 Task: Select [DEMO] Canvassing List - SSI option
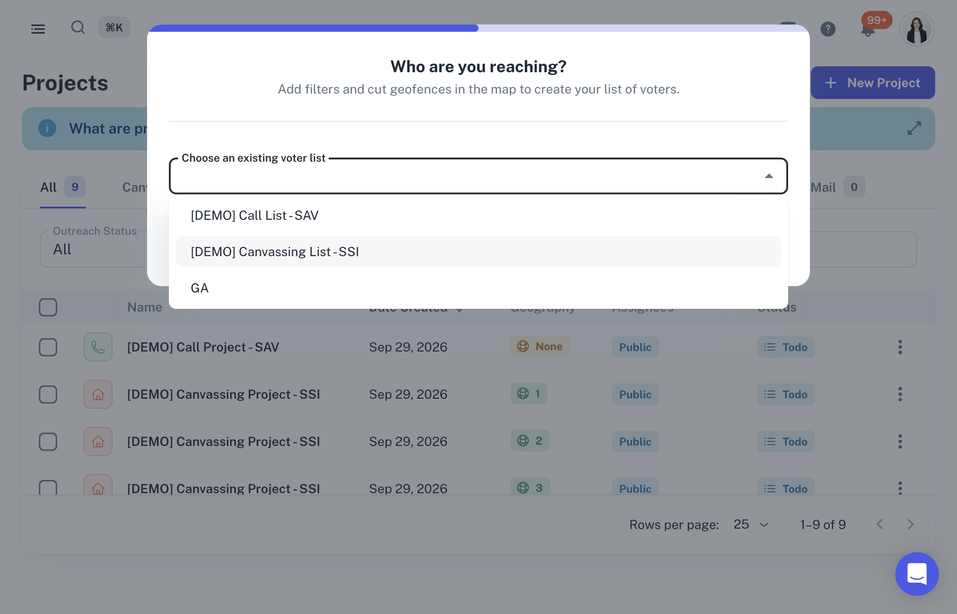[478, 252]
